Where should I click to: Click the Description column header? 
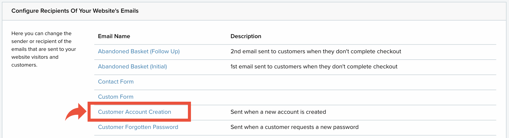[246, 36]
